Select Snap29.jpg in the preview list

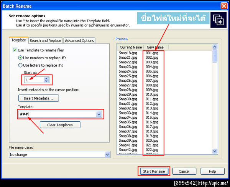pyautogui.click(x=128, y=94)
